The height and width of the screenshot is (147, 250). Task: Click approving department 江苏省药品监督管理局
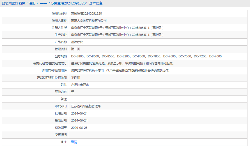point(86,106)
